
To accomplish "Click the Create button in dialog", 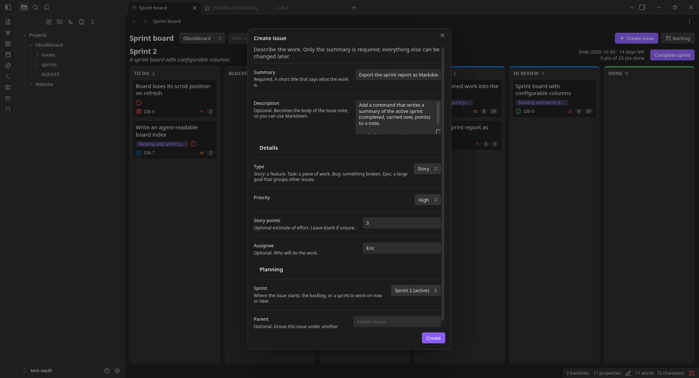I will pos(433,338).
